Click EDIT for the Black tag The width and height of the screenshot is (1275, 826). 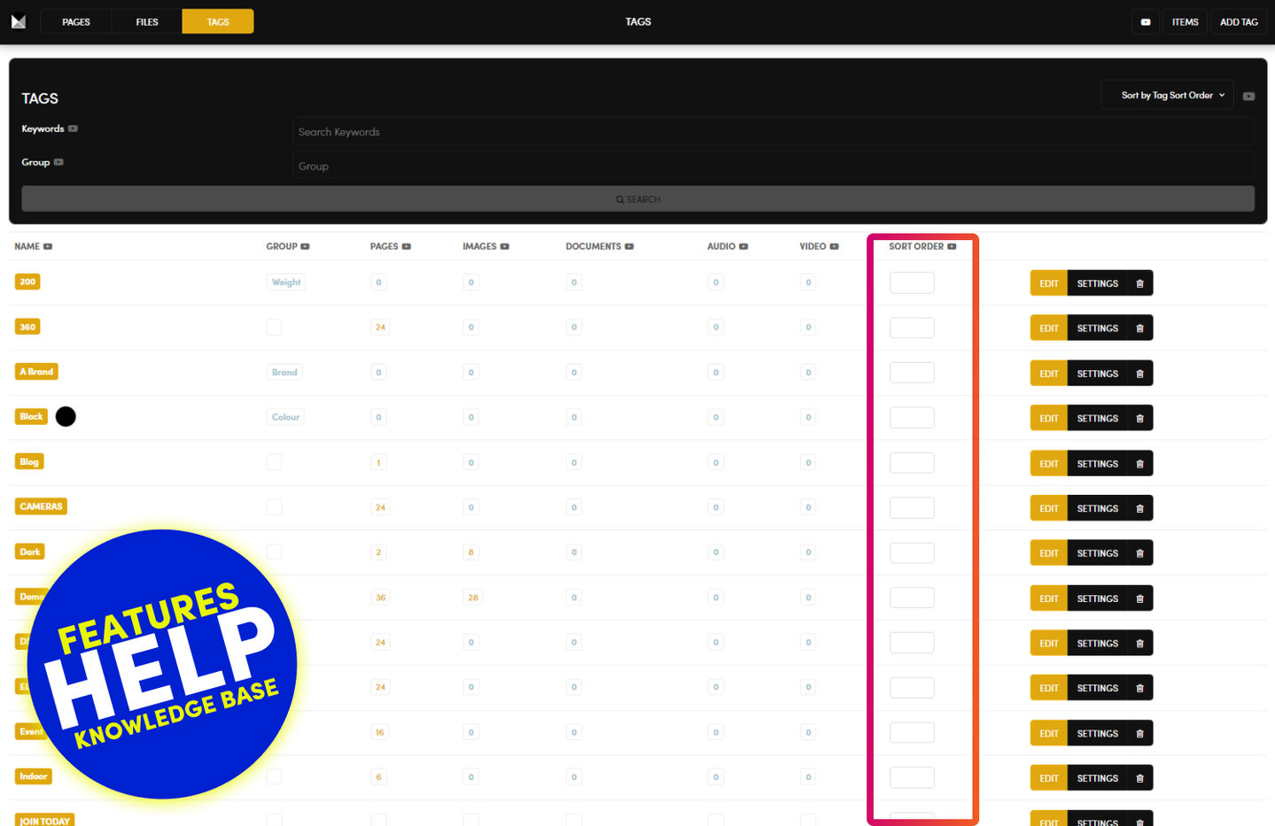1048,419
